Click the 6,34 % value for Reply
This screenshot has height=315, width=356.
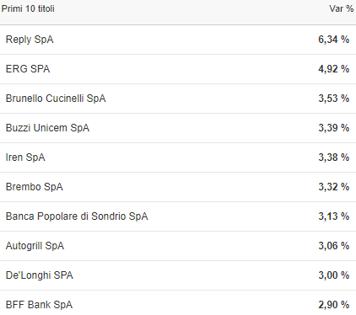click(334, 40)
